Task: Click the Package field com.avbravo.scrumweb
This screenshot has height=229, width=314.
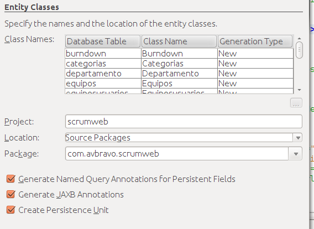Action: pos(177,154)
